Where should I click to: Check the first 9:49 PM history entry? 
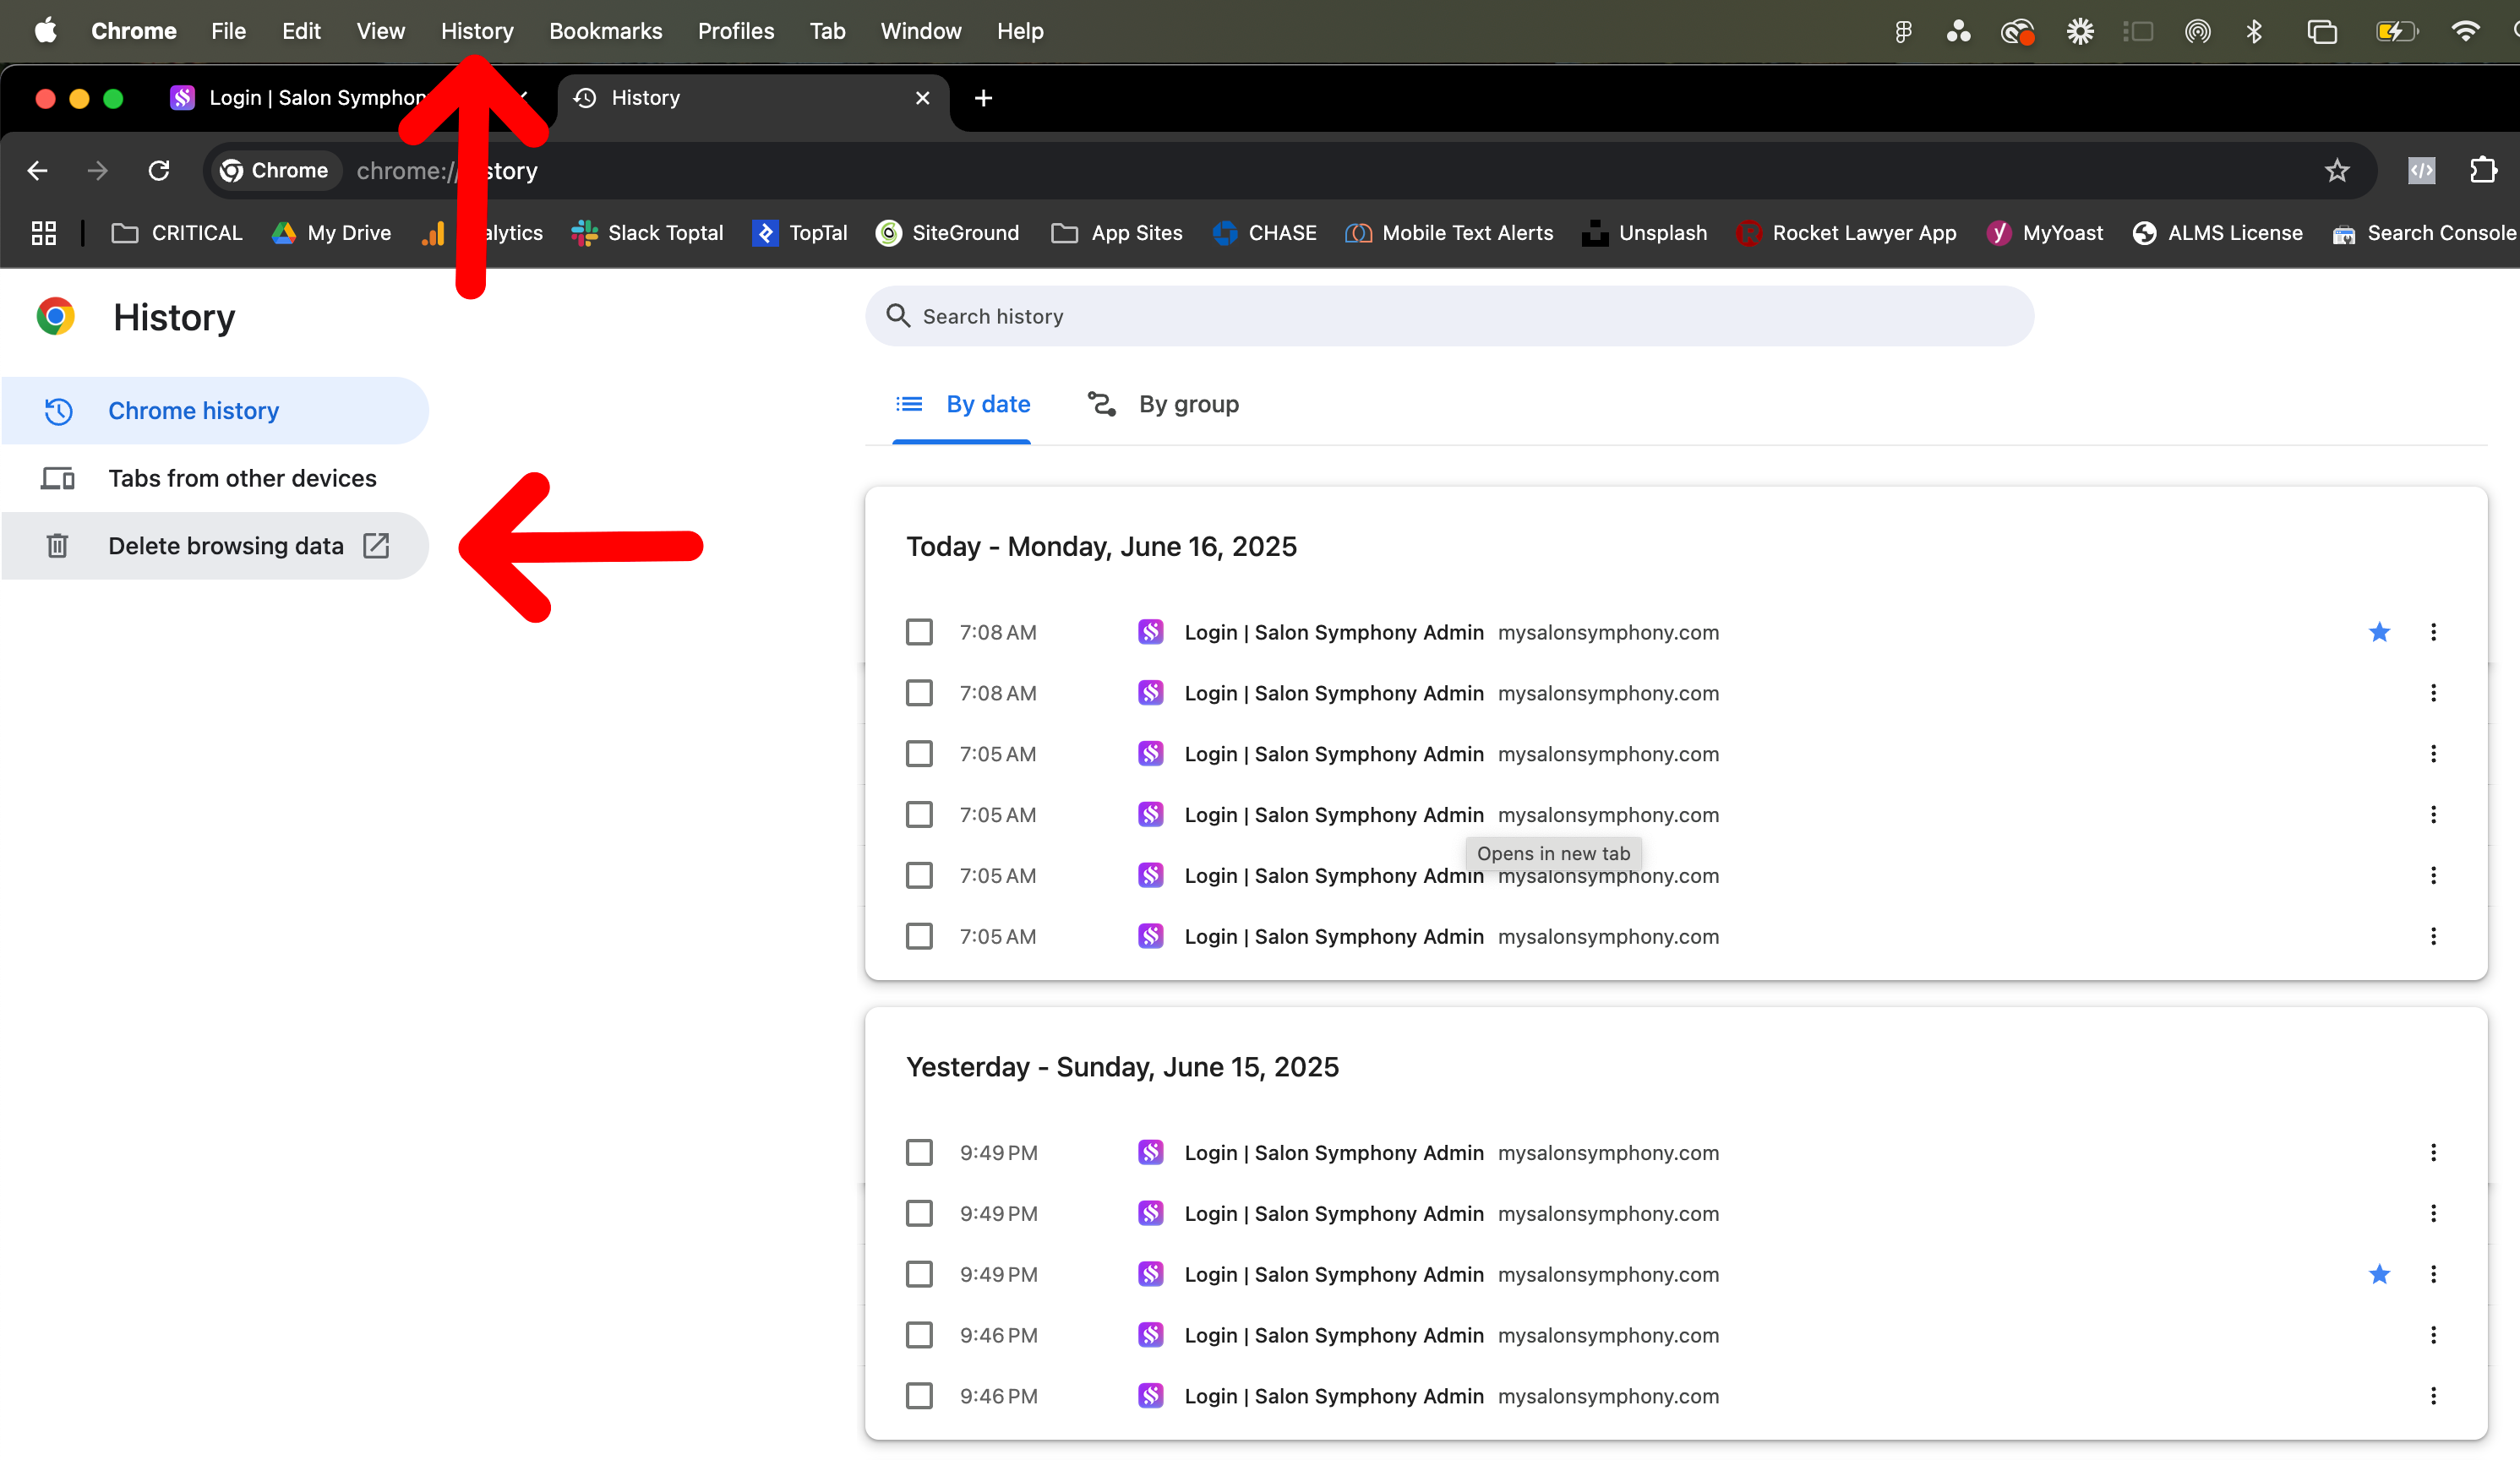tap(919, 1153)
